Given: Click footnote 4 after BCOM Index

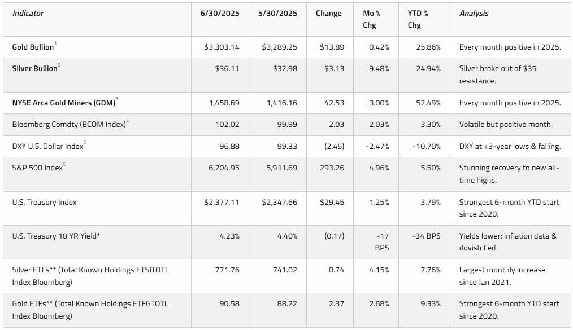Looking at the screenshot, I should (x=128, y=121).
